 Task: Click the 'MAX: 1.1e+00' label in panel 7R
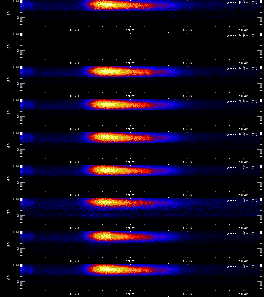click(x=242, y=201)
